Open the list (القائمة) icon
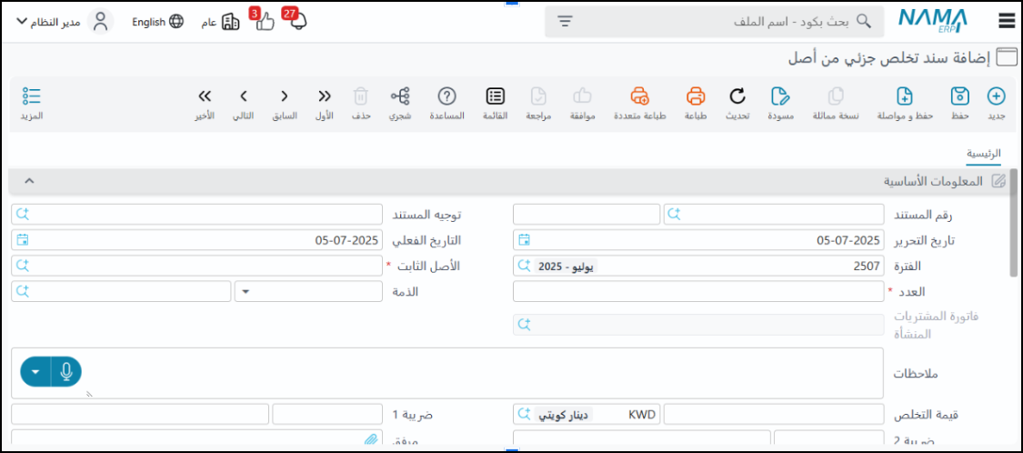Viewport: 1023px width, 453px height. 495,96
